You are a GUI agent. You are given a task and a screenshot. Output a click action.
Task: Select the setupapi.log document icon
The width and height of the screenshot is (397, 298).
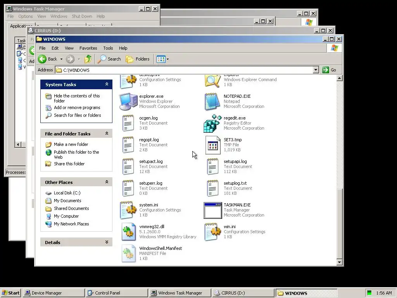(212, 167)
